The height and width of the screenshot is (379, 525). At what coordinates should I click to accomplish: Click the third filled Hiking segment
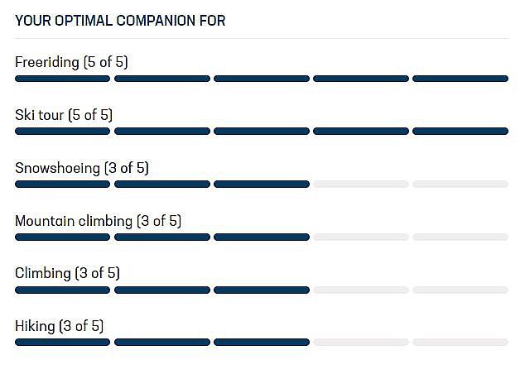[261, 343]
